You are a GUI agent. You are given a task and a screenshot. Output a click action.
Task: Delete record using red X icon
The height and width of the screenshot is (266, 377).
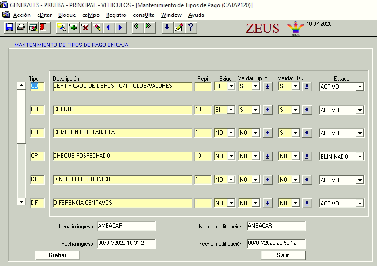point(85,28)
